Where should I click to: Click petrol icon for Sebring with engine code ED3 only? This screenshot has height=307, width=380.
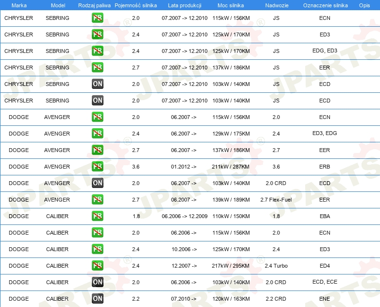[x=97, y=34]
